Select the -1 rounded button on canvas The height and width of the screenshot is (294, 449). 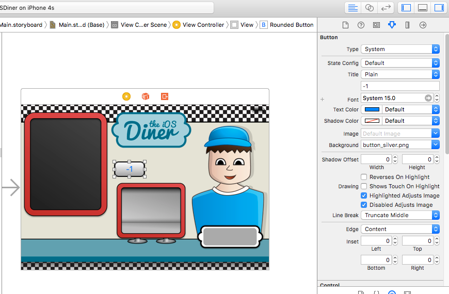click(130, 169)
